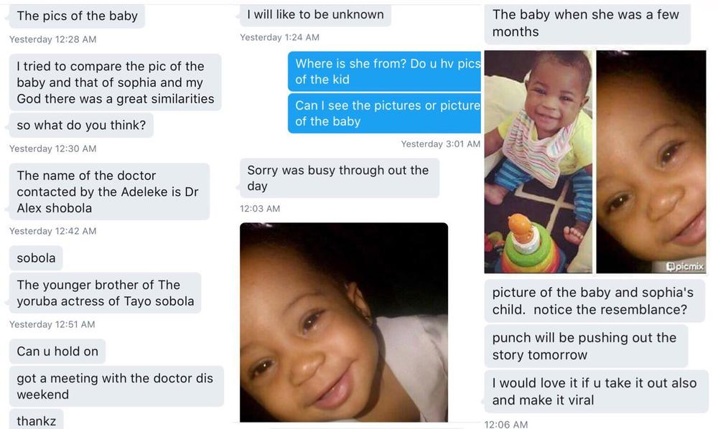718x429 pixels.
Task: Click the 'Yesterday 3:01 AM' timestamp
Action: 441,144
